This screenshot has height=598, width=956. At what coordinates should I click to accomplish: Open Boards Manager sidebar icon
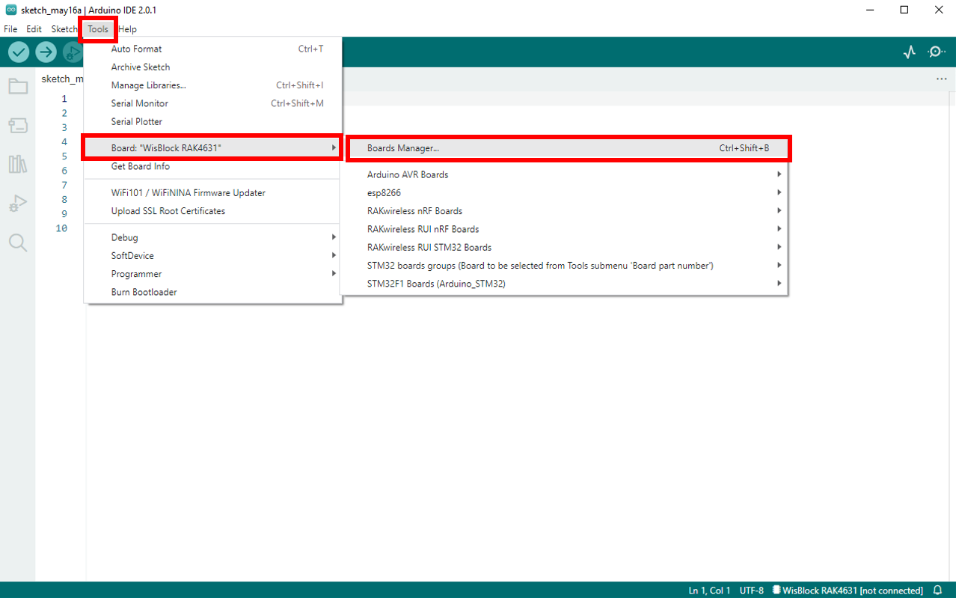coord(18,125)
